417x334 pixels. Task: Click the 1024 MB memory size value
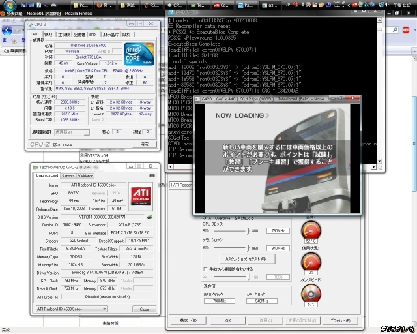[x=76, y=264]
